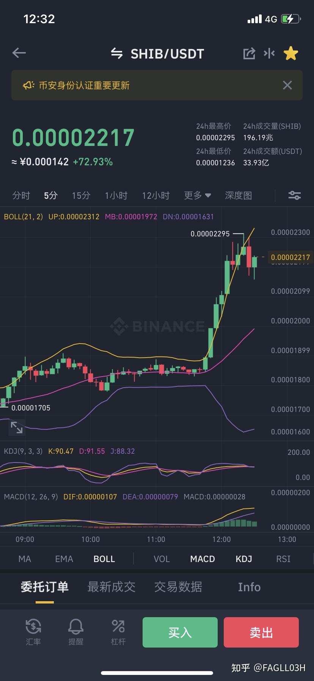Tap the 24h turnover 33.93亿
Viewport: 314px width, 681px height.
tap(256, 163)
